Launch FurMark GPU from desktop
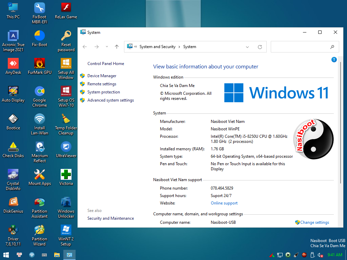Viewport: 347px width, 260px height. click(40, 64)
